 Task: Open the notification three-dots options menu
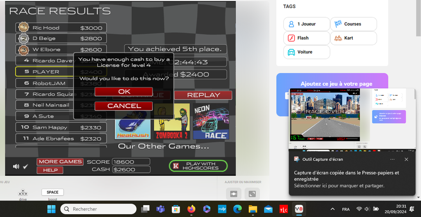pos(392,159)
